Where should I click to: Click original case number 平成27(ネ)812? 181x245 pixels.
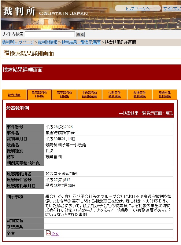(58, 180)
